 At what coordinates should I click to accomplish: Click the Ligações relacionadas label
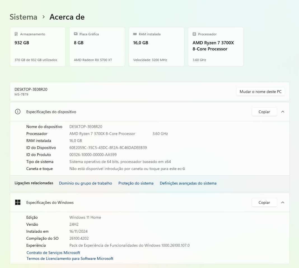34,183
